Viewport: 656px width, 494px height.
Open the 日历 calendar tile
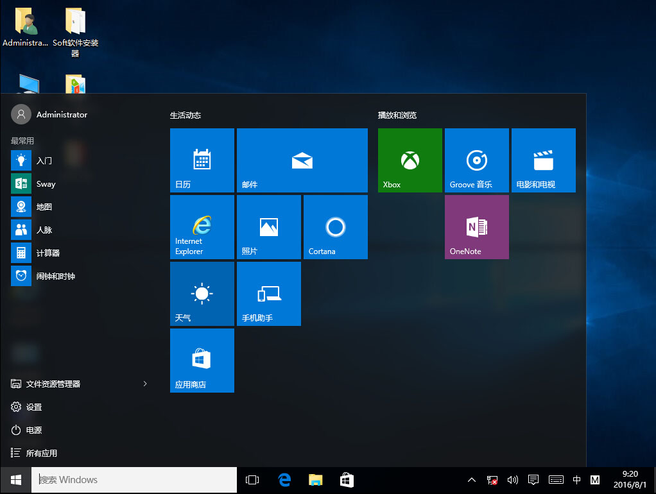pos(202,160)
